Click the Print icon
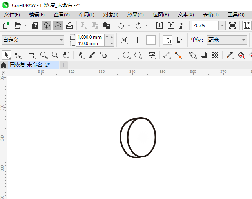Viewport: 252px width, 199px height. point(69,25)
